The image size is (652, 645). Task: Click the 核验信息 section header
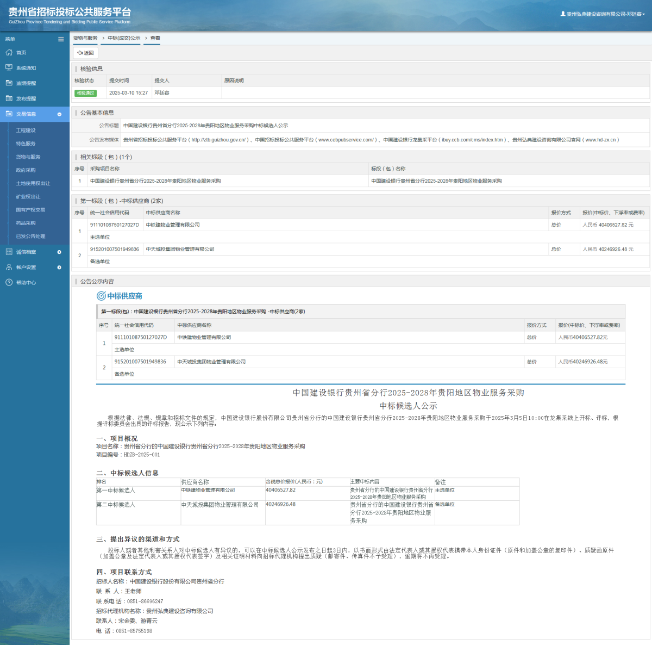91,69
